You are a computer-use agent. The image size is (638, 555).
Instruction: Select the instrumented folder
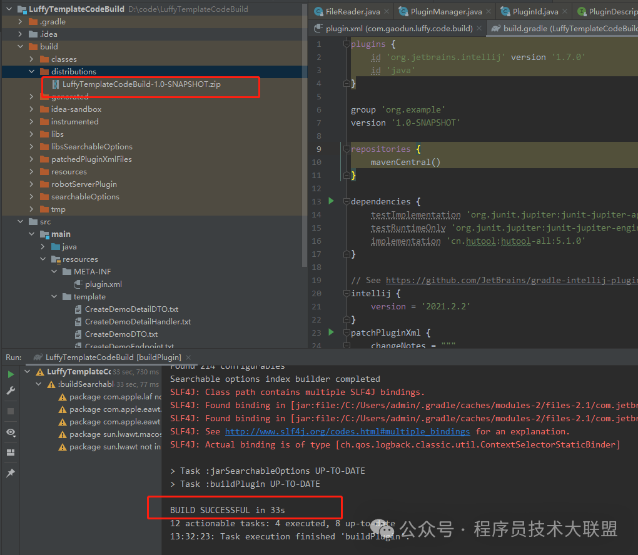click(x=74, y=122)
